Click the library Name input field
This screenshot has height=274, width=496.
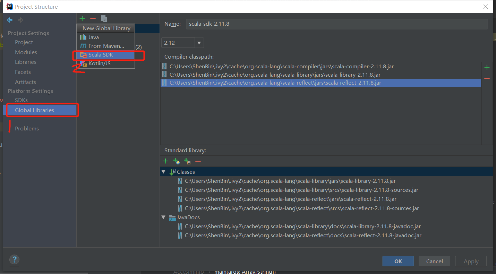point(336,24)
